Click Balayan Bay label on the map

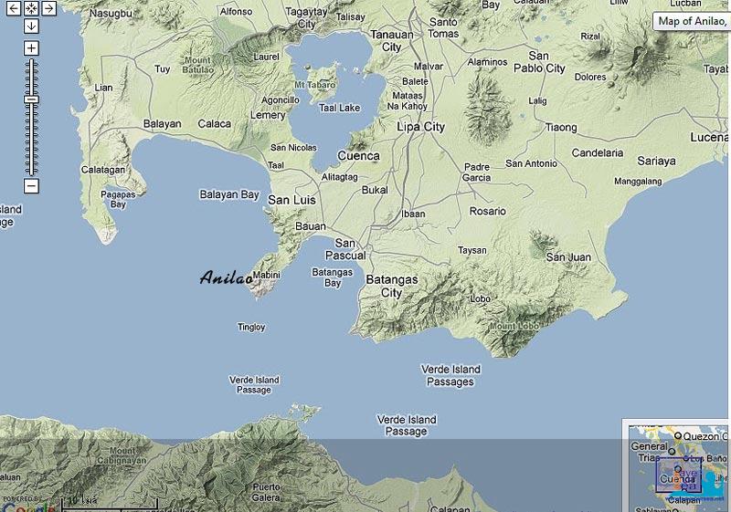(230, 194)
